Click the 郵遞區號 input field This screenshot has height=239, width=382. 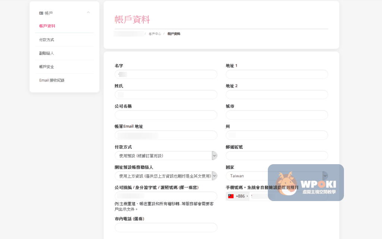[277, 156]
